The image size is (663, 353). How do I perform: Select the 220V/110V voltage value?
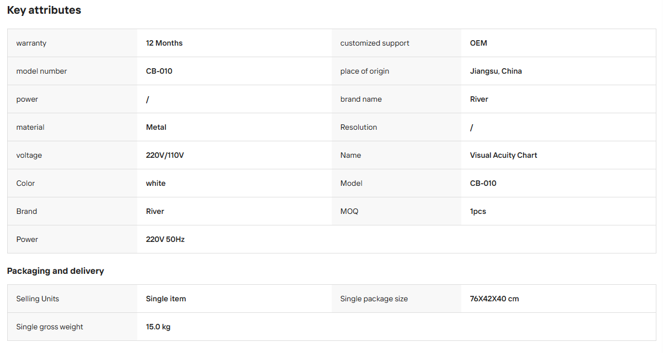[x=165, y=155]
